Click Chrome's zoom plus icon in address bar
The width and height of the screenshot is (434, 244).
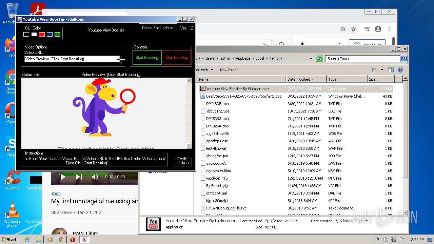point(343,29)
